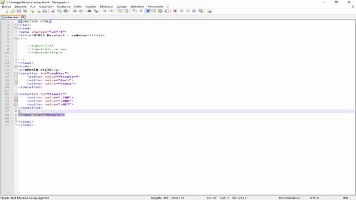Click Dos\Windows line ending in status bar
The height and width of the screenshot is (200, 356).
[289, 198]
